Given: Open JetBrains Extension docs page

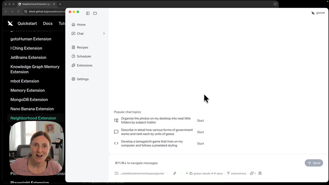Looking at the screenshot, I should [x=28, y=58].
